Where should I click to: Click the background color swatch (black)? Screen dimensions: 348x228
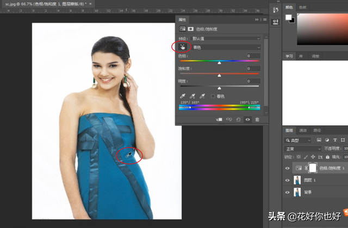(x=293, y=21)
